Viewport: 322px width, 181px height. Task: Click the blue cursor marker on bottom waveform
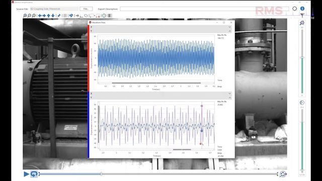coord(202,131)
